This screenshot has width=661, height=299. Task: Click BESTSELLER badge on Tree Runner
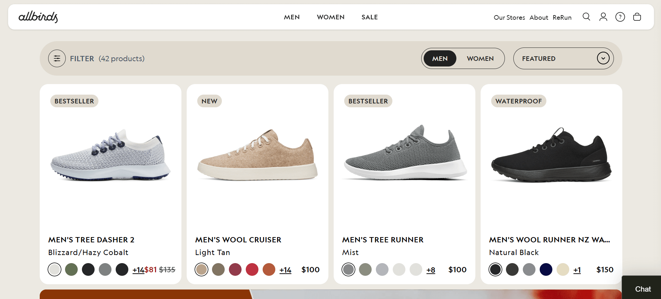pyautogui.click(x=368, y=101)
